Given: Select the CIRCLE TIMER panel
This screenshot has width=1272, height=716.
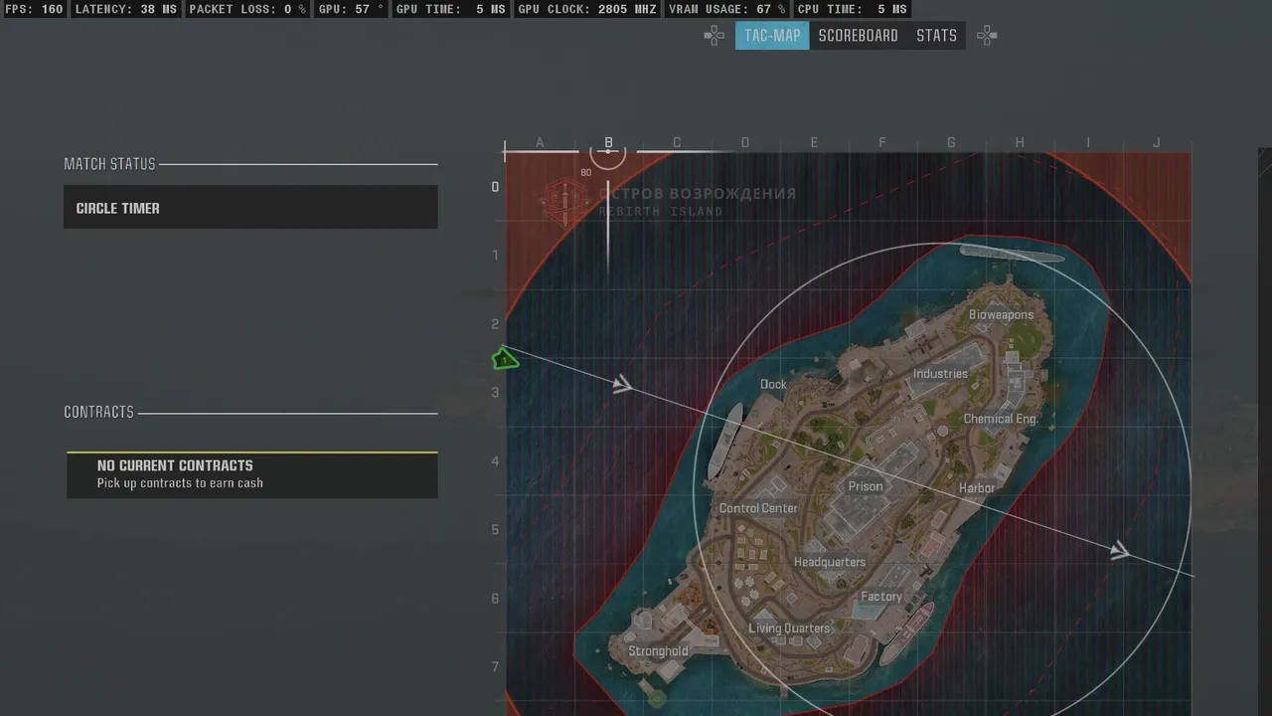Looking at the screenshot, I should coord(250,208).
